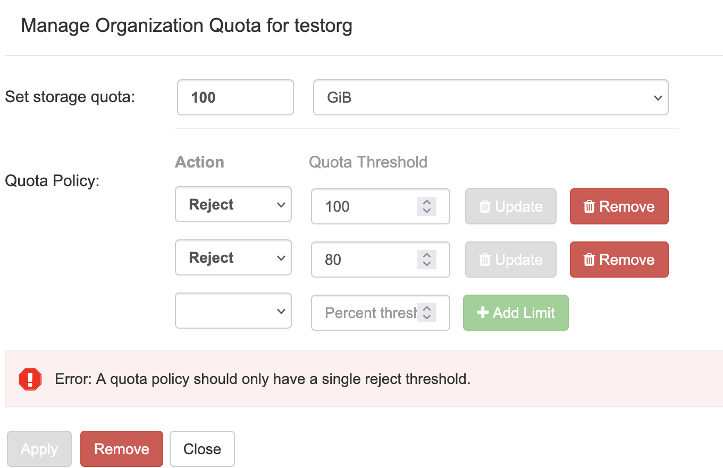Click trash icon on the 80 threshold Update button
723x468 pixels.
[485, 260]
